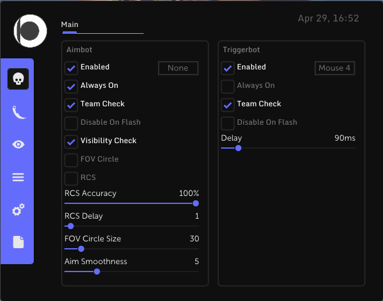The width and height of the screenshot is (383, 301).
Task: Click the date and time text
Action: (x=328, y=18)
